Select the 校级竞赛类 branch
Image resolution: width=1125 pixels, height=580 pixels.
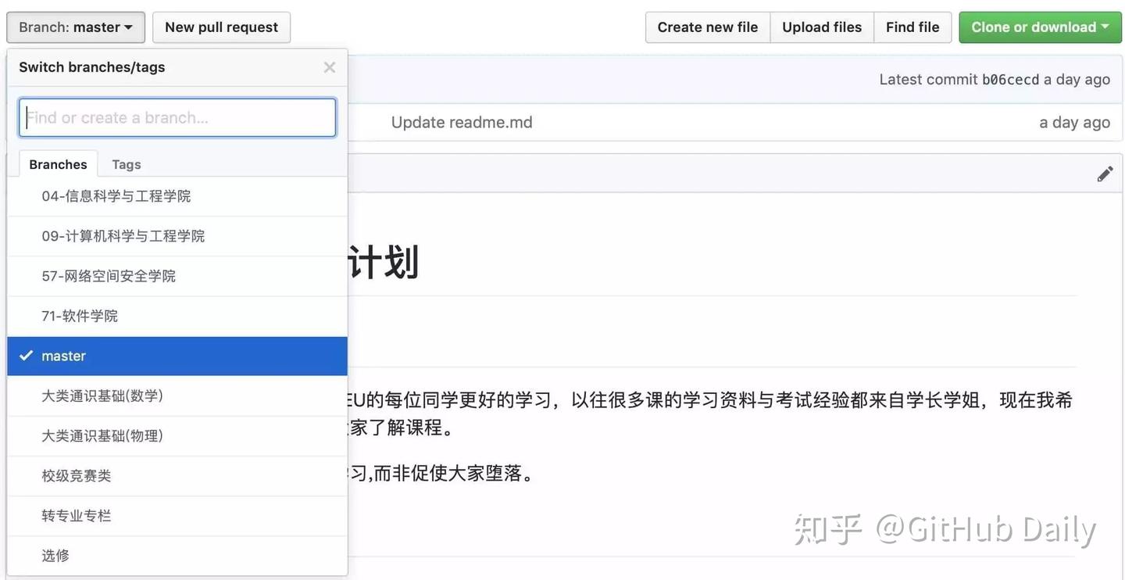(x=177, y=475)
